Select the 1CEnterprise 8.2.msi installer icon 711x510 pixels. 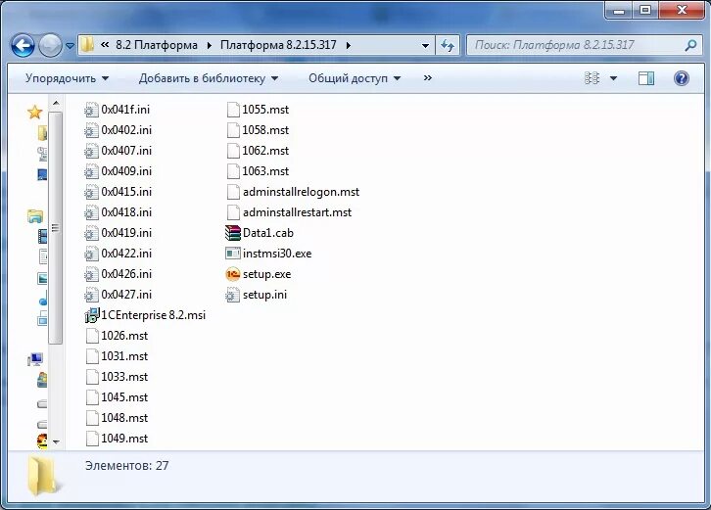[x=92, y=315]
